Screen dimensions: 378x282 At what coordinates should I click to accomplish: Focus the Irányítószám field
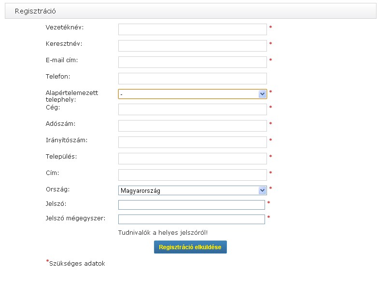(192, 142)
